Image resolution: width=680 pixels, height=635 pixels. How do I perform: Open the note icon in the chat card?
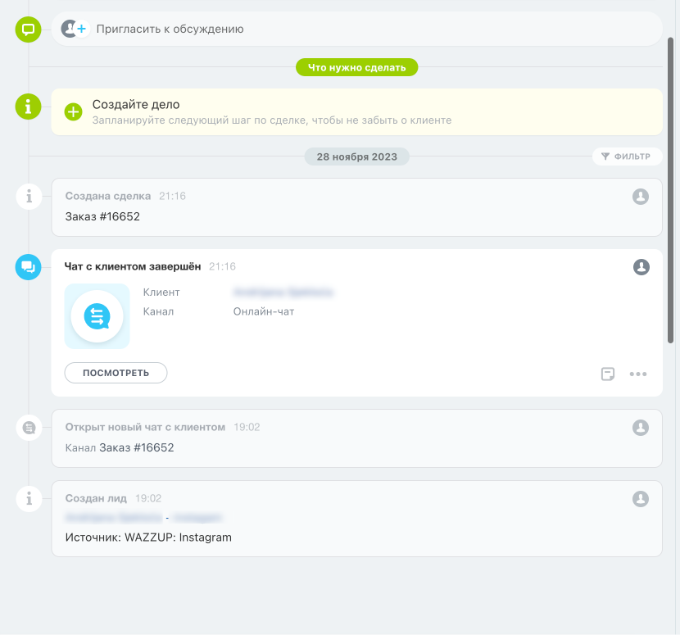coord(608,374)
